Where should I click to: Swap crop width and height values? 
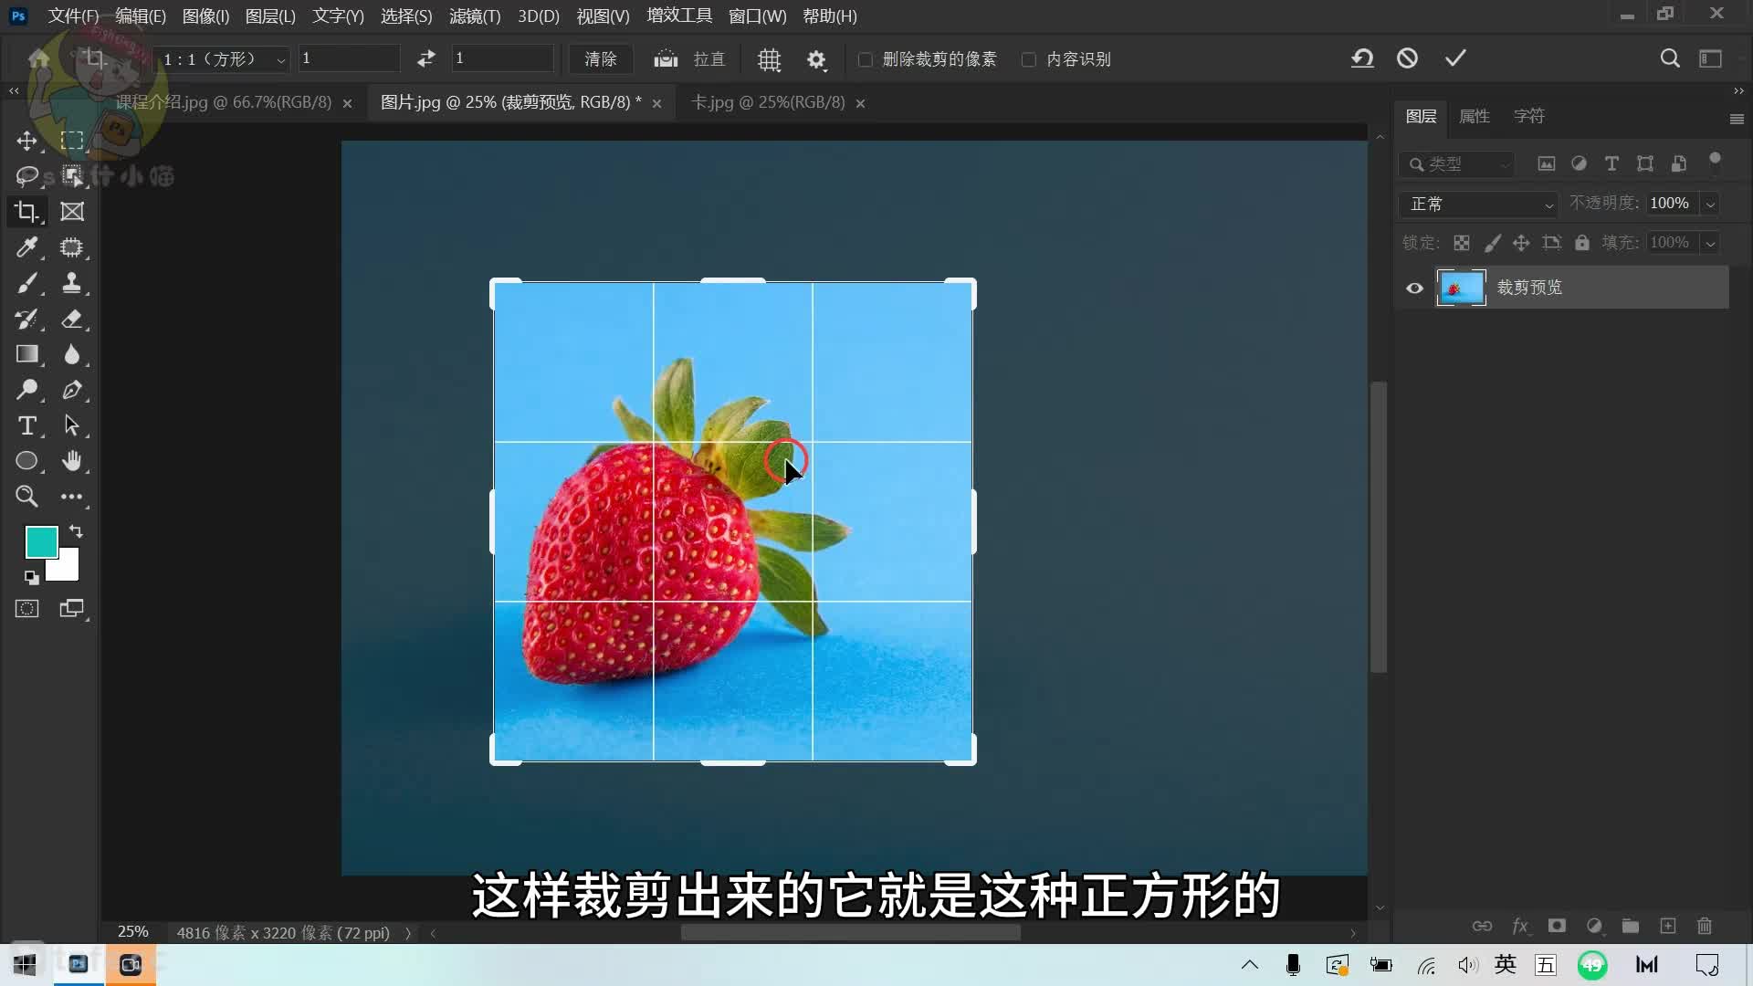click(x=426, y=58)
